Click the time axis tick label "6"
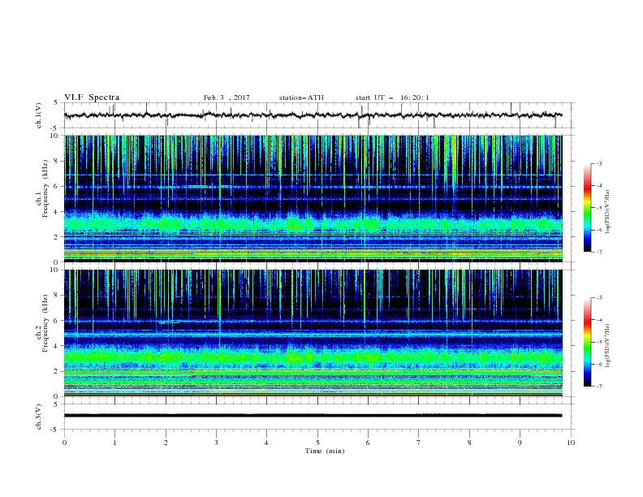This screenshot has width=643, height=497. (x=368, y=443)
